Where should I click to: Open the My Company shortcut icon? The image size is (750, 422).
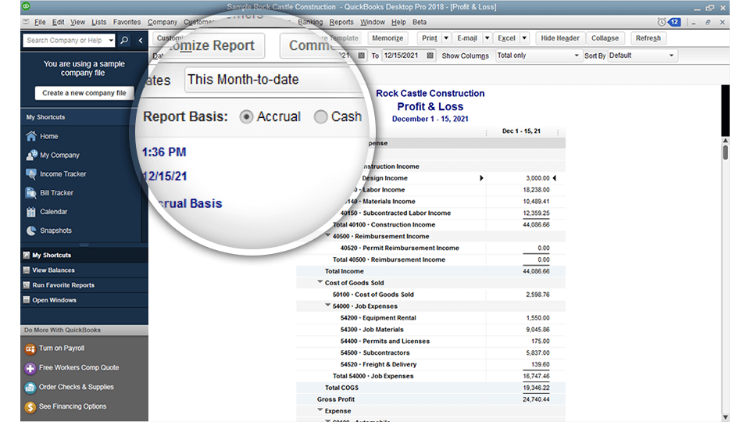pyautogui.click(x=31, y=155)
